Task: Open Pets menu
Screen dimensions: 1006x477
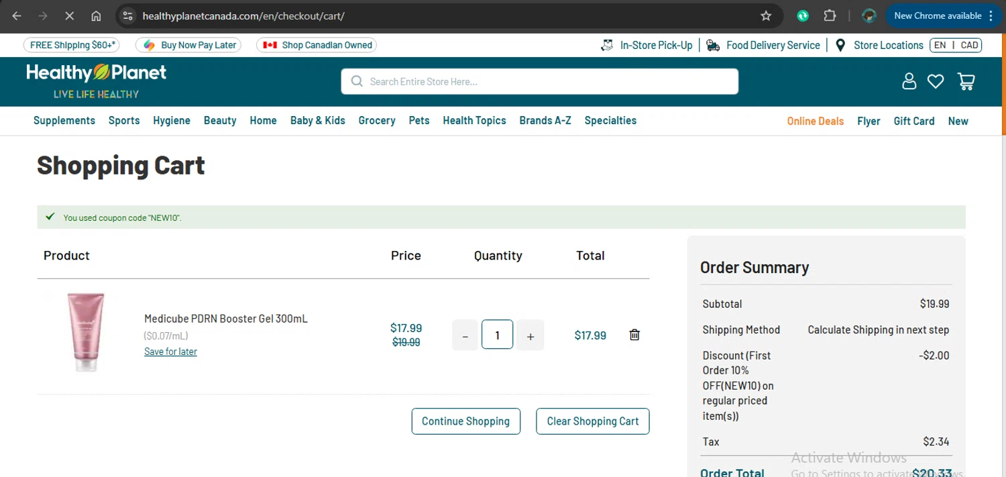Action: coord(419,121)
